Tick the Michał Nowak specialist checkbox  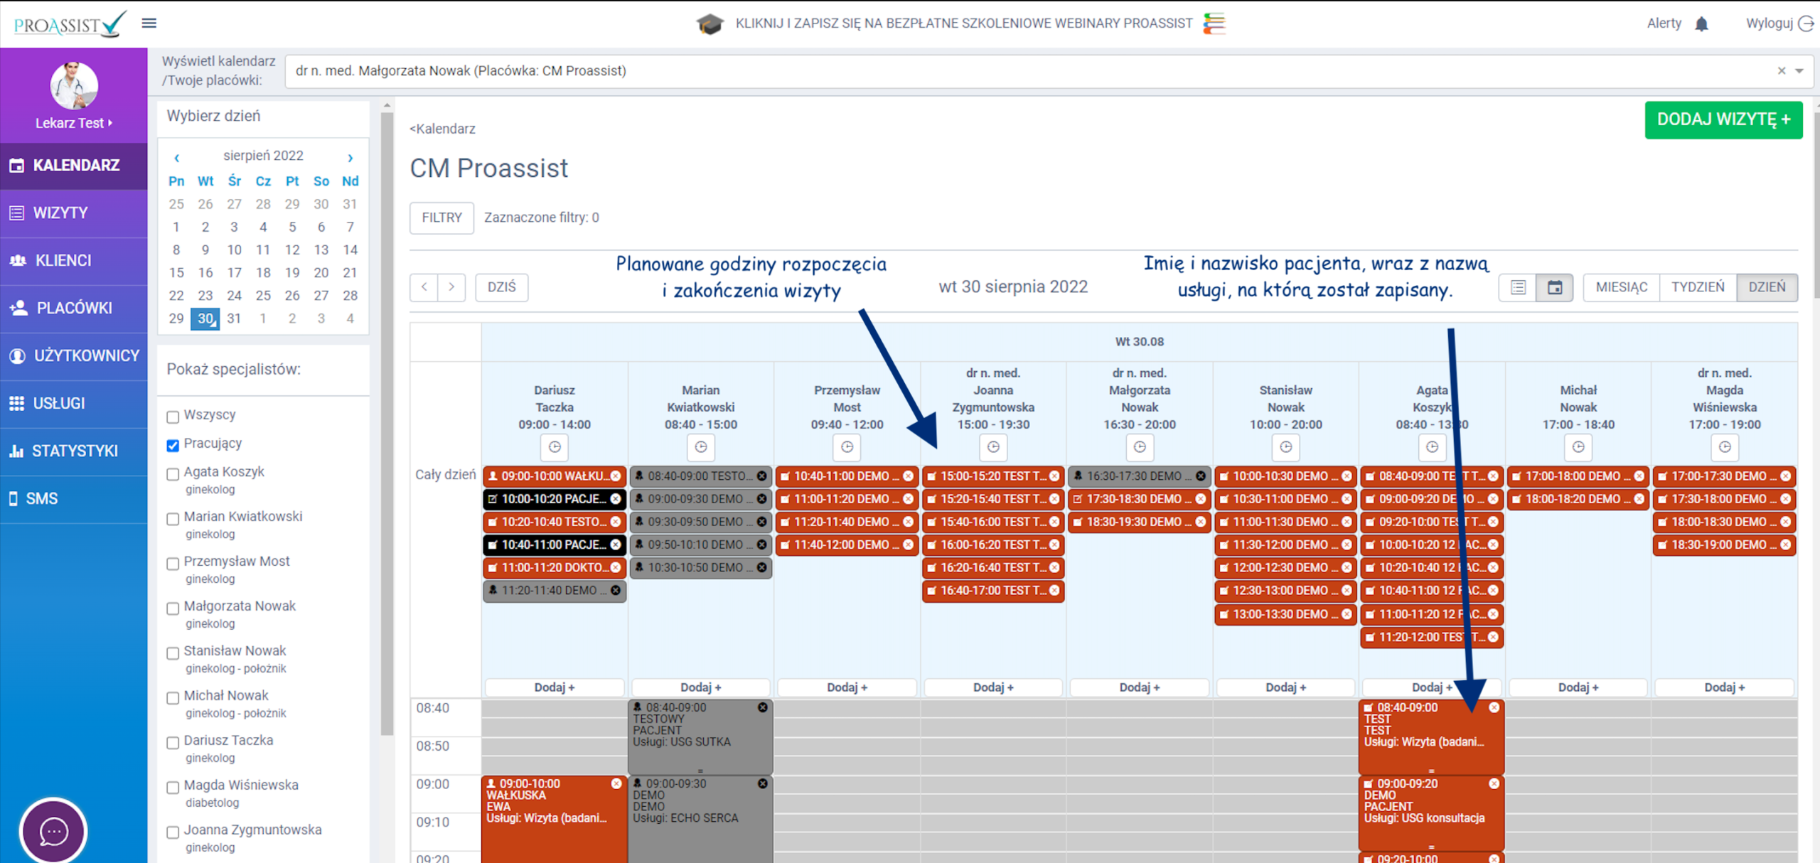[x=173, y=698]
